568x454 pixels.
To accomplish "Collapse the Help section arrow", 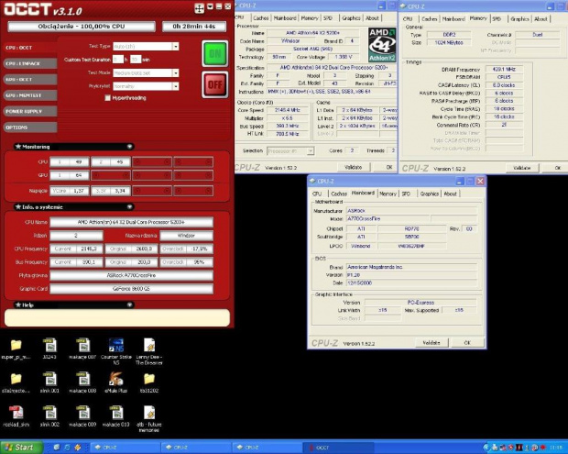I will click(129, 305).
